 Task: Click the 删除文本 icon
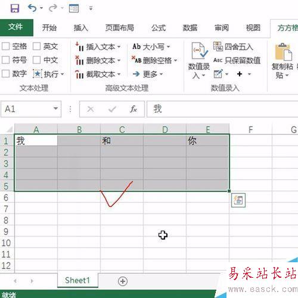pos(80,60)
